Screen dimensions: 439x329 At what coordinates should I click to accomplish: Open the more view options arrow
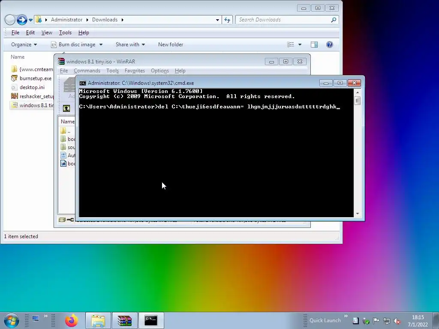tap(300, 45)
